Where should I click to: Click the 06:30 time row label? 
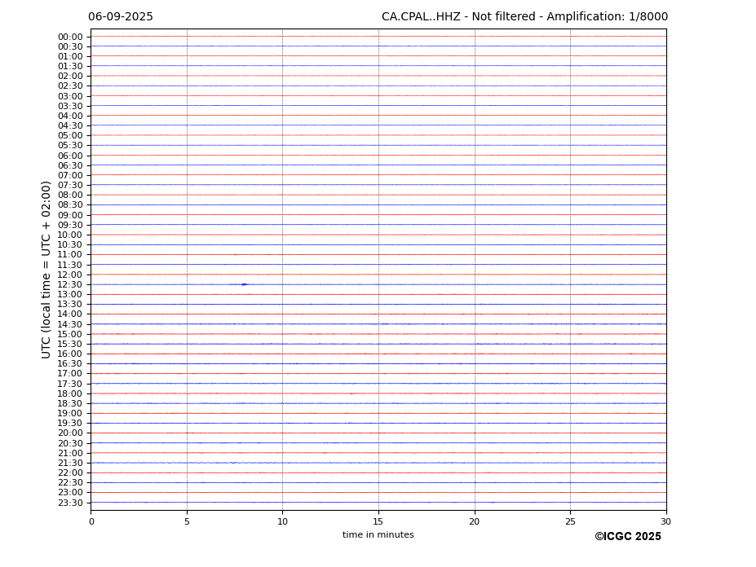tap(70, 165)
